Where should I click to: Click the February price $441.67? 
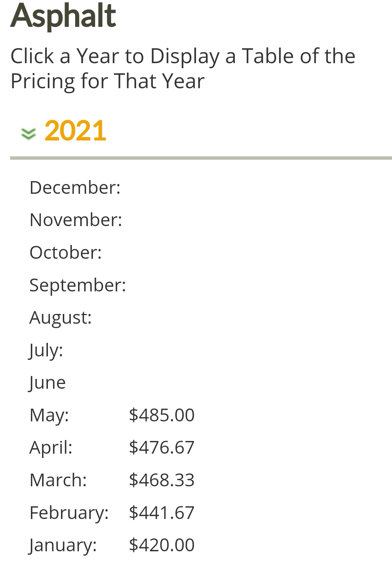coord(162,512)
